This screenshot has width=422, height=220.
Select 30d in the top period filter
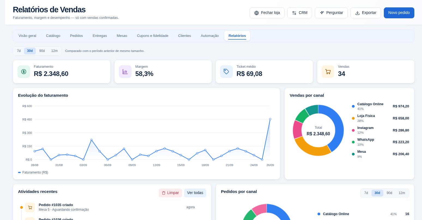pyautogui.click(x=30, y=51)
